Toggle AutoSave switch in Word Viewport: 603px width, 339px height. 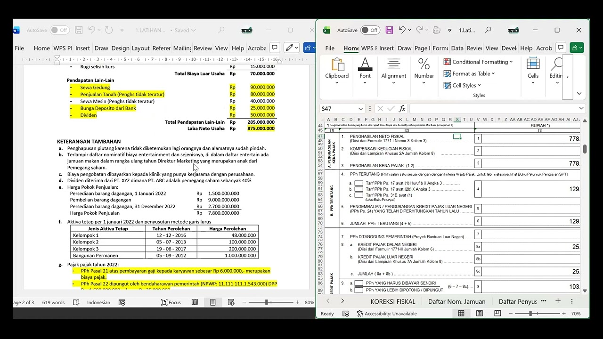click(60, 30)
